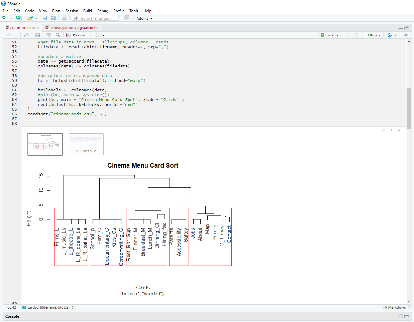Viewport: 414px width, 322px height.
Task: Open the workspace panes layout icon
Action: (x=127, y=18)
